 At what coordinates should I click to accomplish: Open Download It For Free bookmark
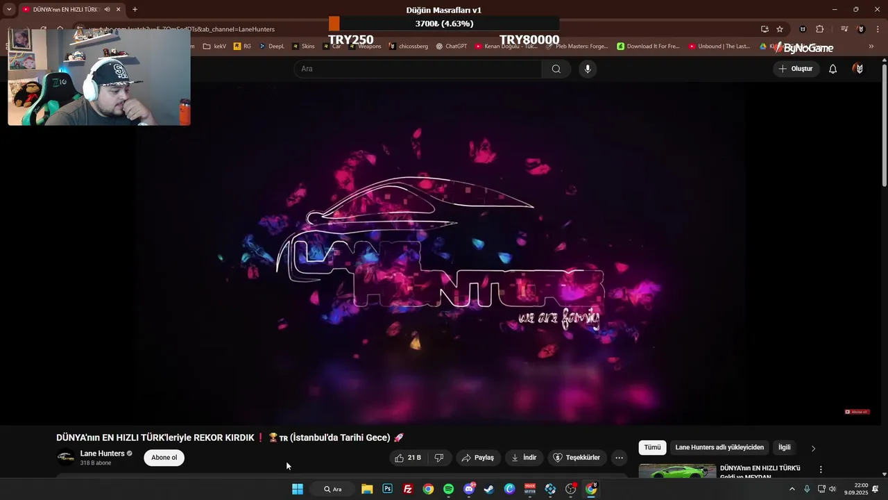click(x=648, y=47)
